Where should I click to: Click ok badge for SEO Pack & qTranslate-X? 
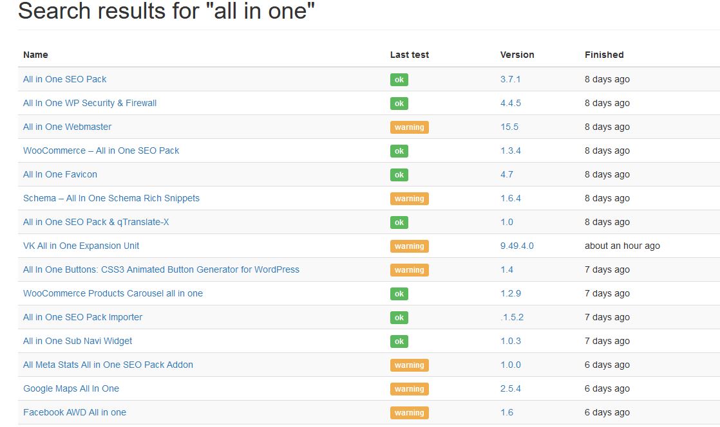(x=399, y=223)
